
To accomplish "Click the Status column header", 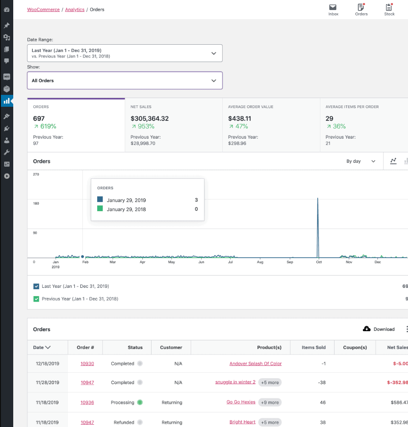I will click(135, 347).
